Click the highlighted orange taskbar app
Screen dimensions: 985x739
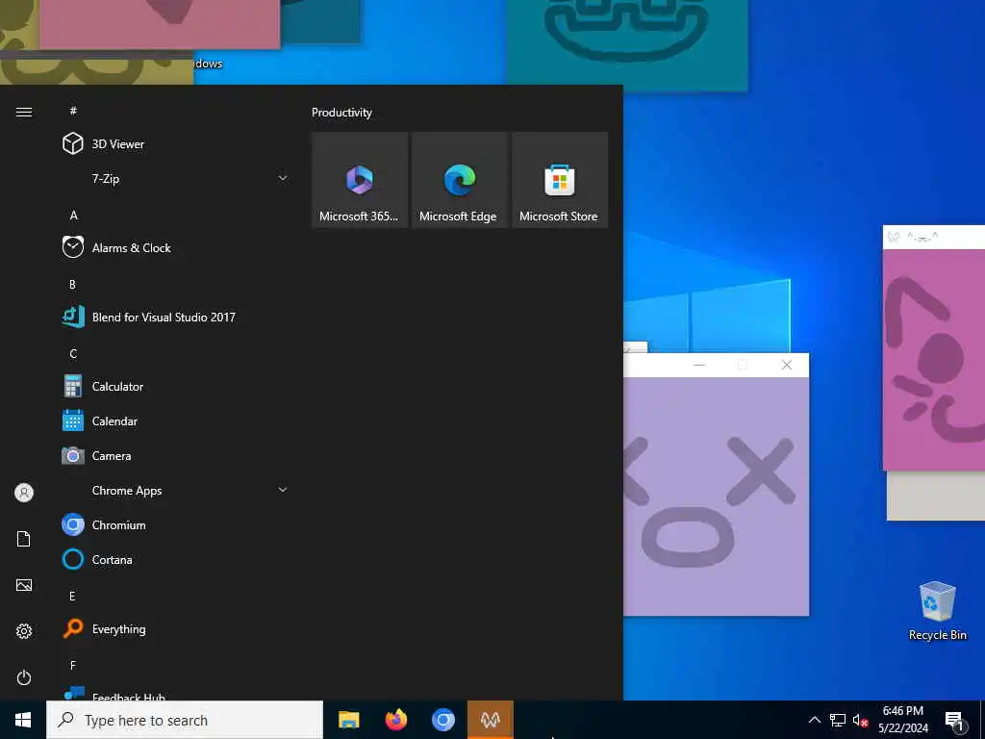coord(491,720)
